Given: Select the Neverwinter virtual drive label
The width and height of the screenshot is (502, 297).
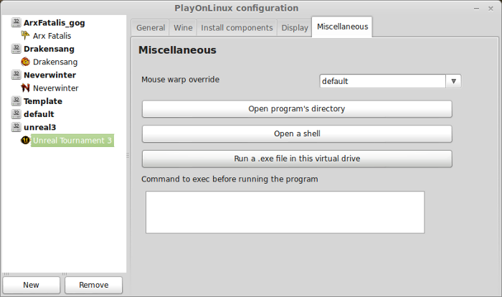Looking at the screenshot, I should [49, 75].
